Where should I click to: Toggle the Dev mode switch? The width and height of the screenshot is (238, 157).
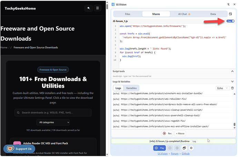[x=230, y=21]
